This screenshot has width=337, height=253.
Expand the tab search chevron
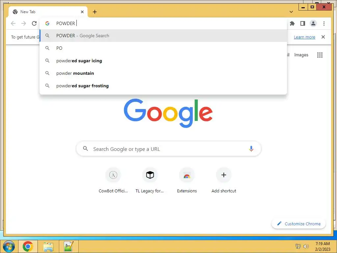click(x=291, y=12)
